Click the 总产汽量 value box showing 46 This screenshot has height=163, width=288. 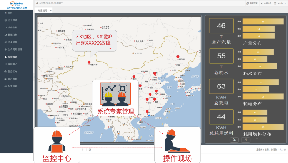tap(221, 26)
